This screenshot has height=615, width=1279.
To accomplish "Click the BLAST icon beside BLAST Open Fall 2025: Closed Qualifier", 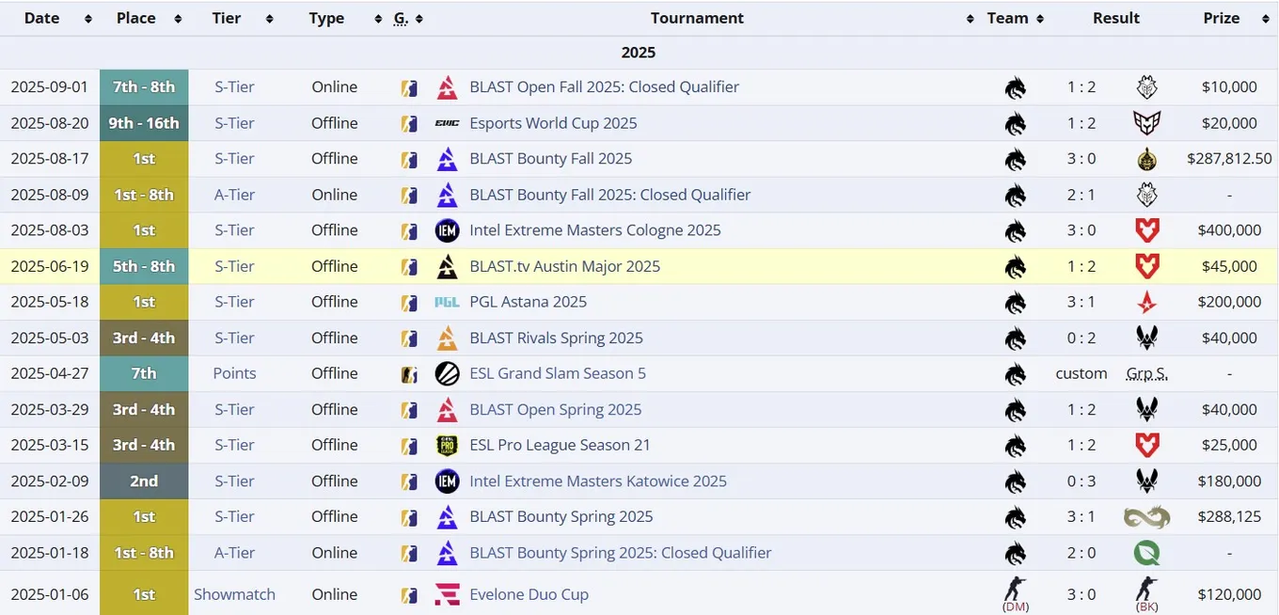I will click(448, 87).
